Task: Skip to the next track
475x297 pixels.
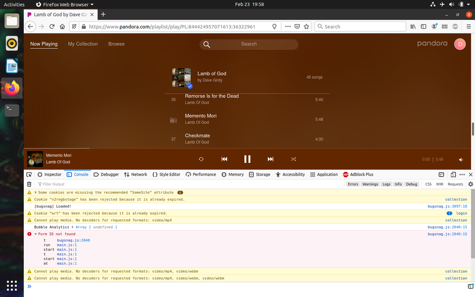Action: [x=270, y=159]
